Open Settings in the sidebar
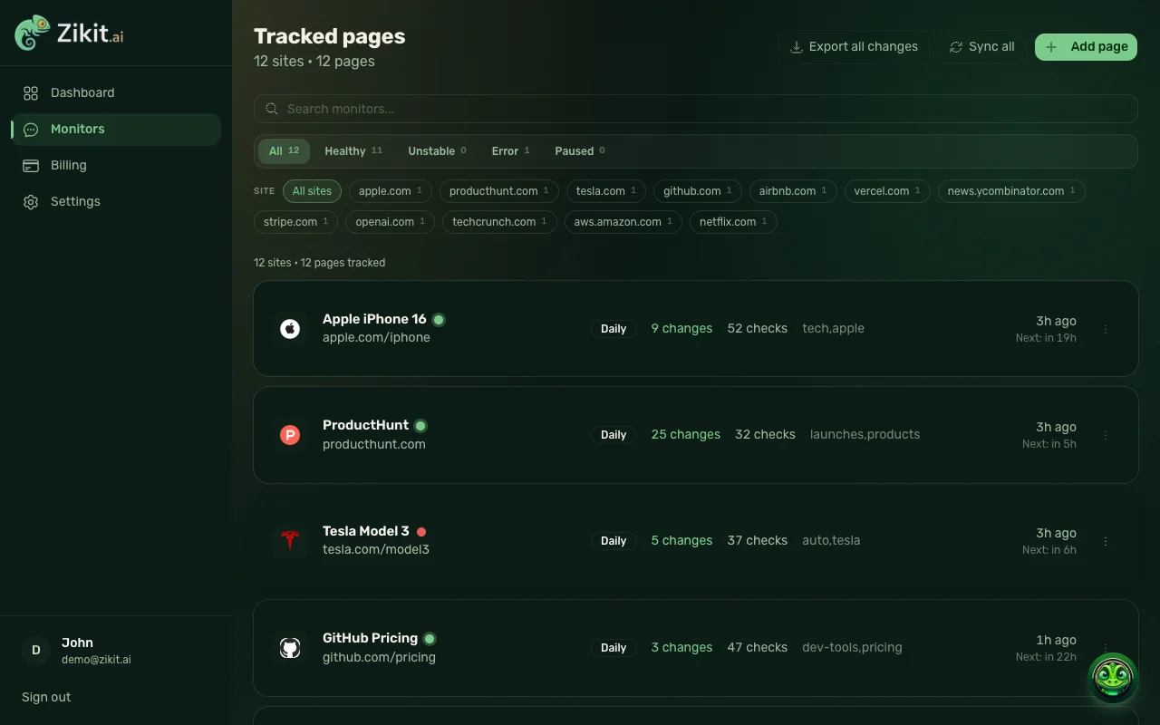 tap(116, 202)
